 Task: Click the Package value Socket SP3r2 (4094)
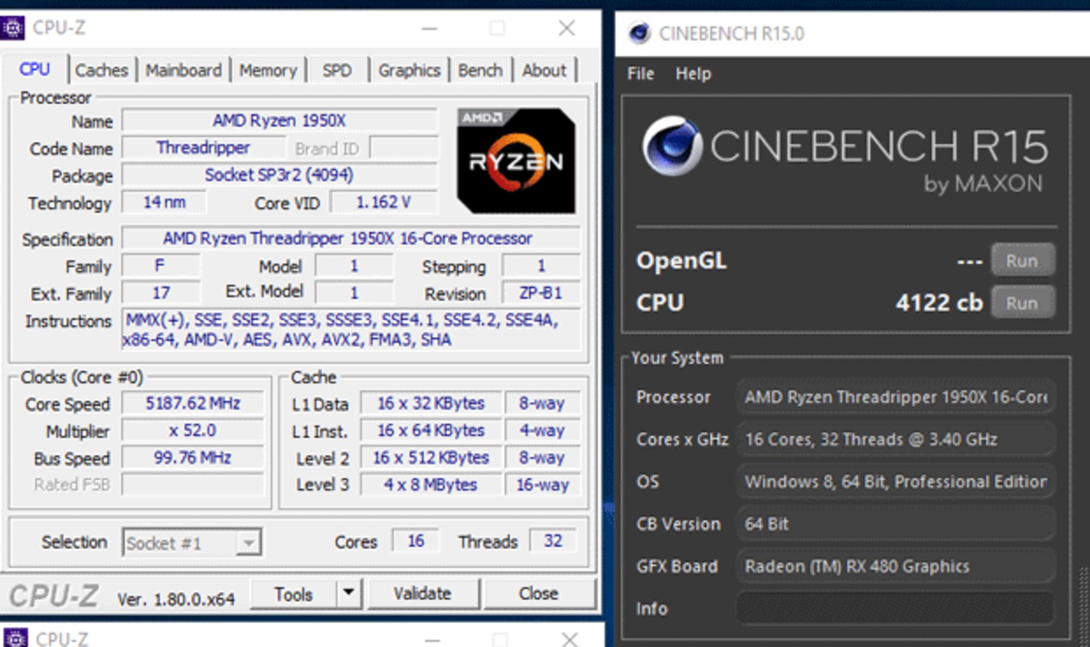pyautogui.click(x=280, y=175)
